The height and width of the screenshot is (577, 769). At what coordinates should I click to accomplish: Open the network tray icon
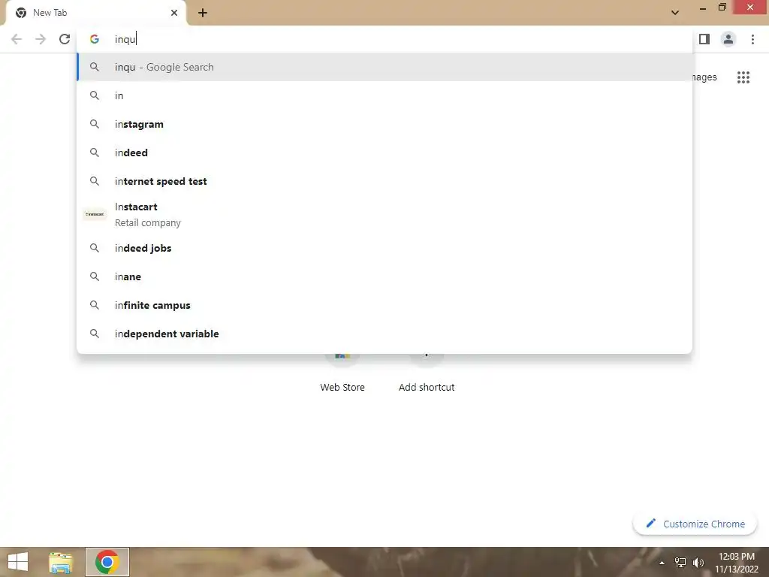coord(680,563)
